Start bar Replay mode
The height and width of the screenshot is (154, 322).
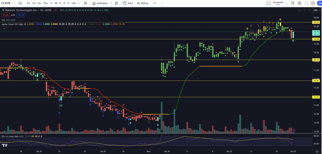[x=142, y=3]
